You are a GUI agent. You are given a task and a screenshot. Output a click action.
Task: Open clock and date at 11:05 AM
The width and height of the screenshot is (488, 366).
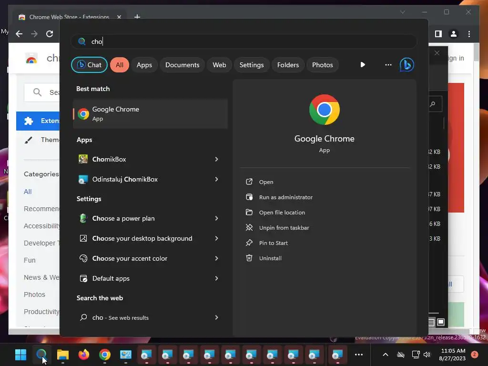453,355
